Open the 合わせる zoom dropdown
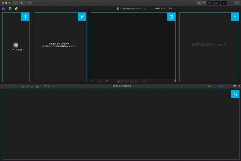Screen dimensions: 241x161 pyautogui.click(x=160, y=8)
